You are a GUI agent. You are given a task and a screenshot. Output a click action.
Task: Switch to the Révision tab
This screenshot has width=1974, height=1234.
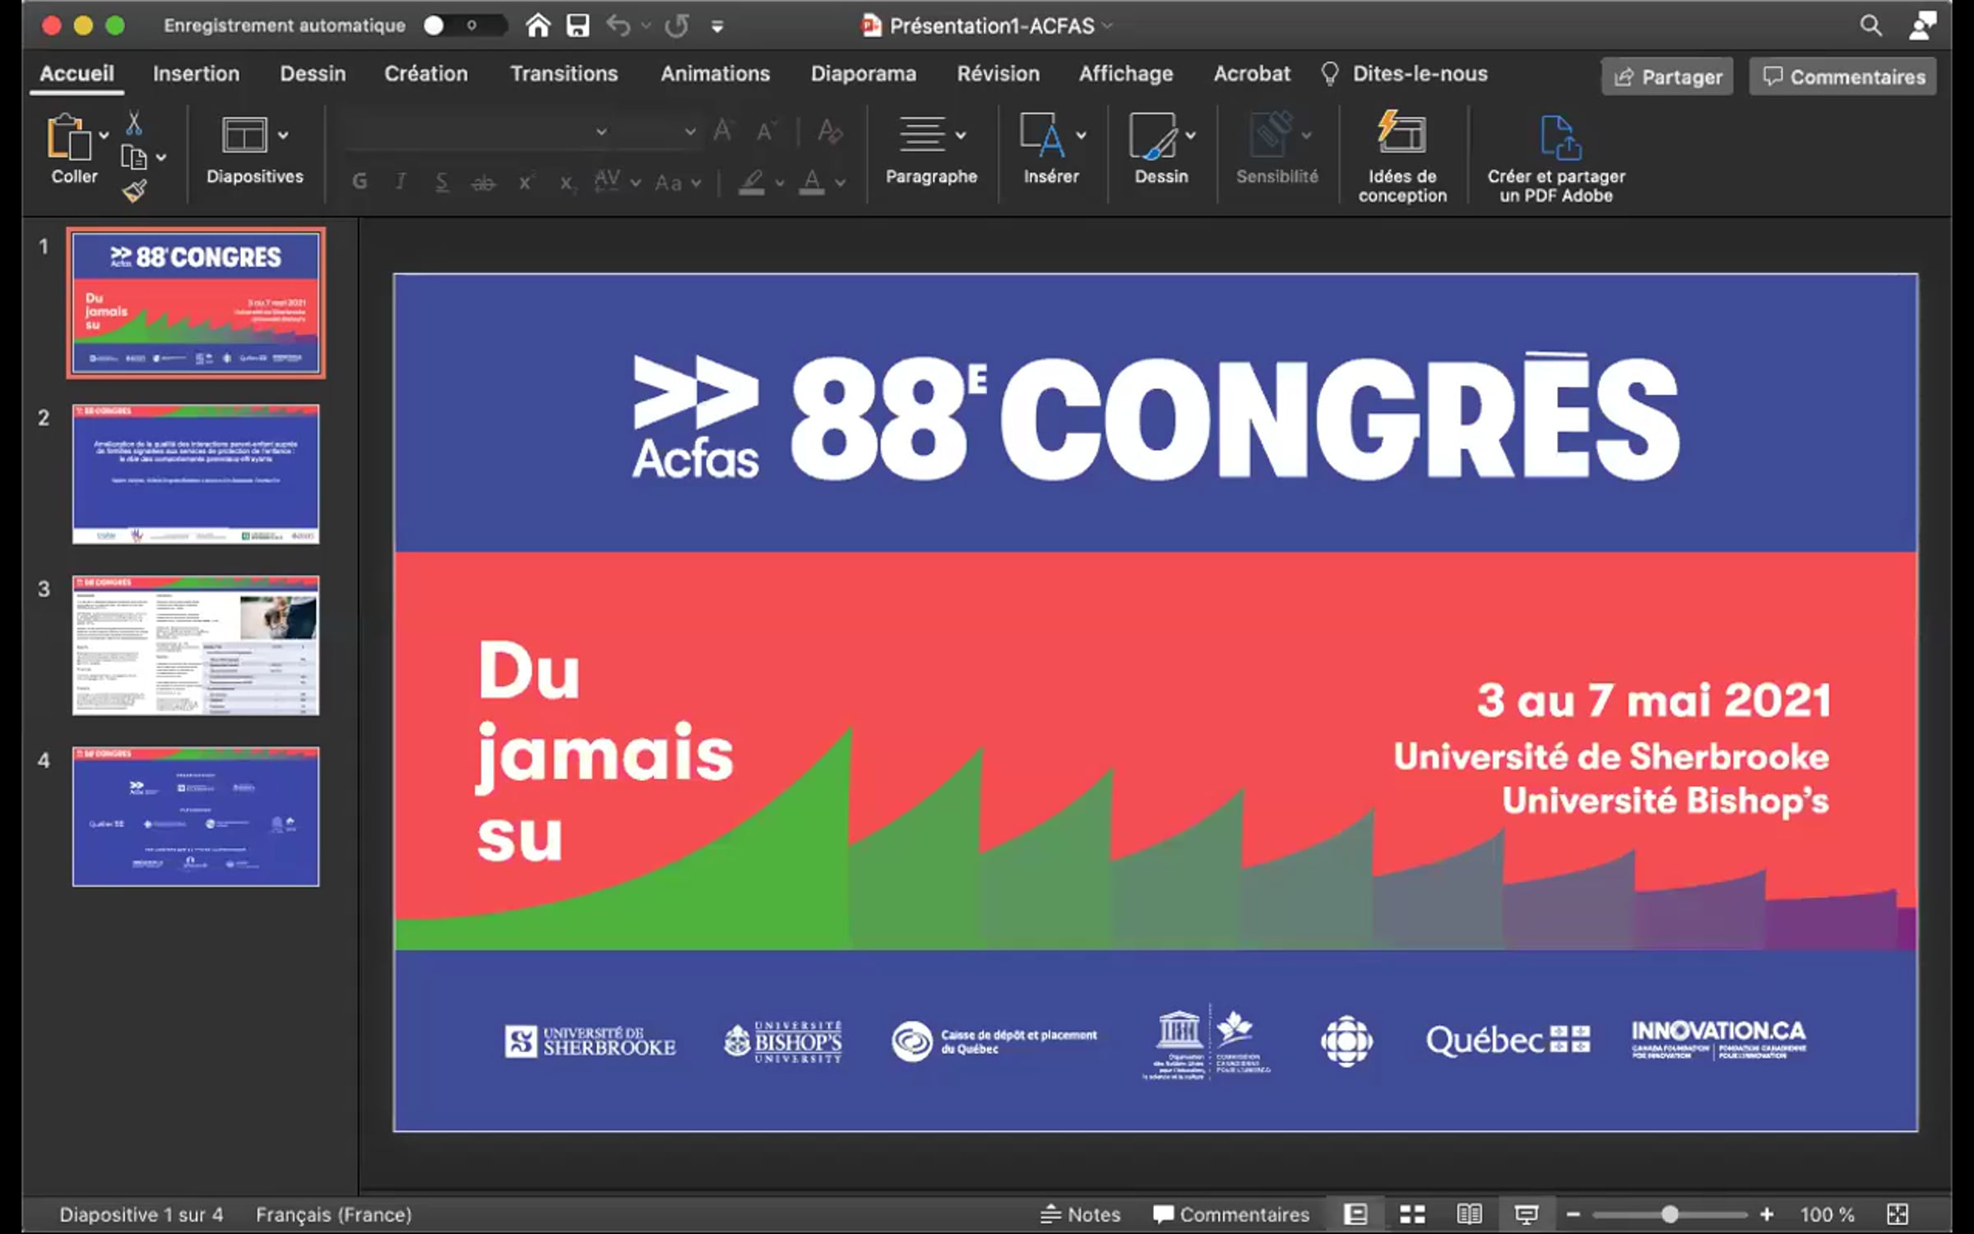(x=999, y=73)
